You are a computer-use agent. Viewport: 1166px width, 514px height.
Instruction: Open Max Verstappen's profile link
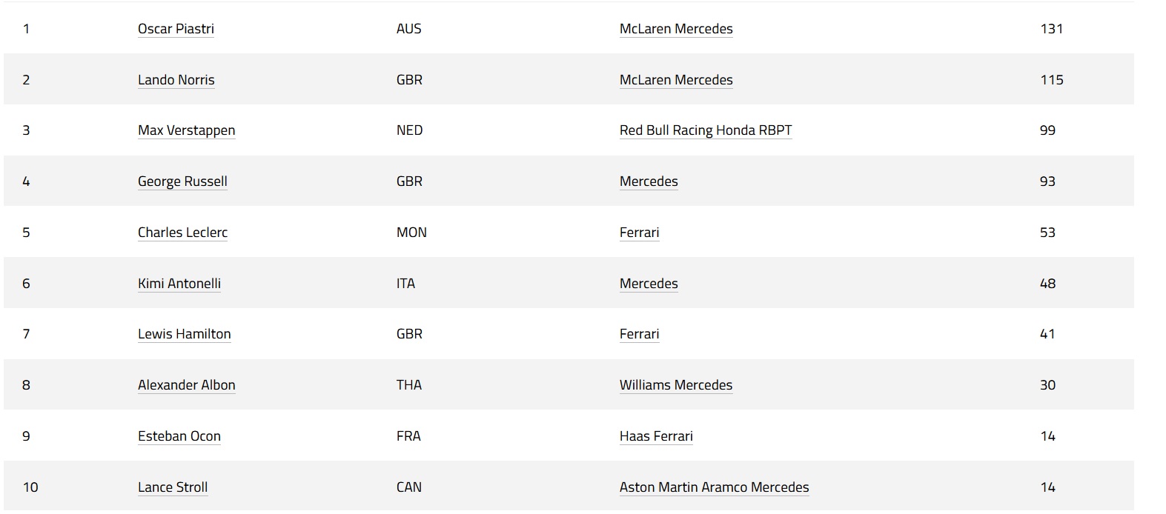186,130
